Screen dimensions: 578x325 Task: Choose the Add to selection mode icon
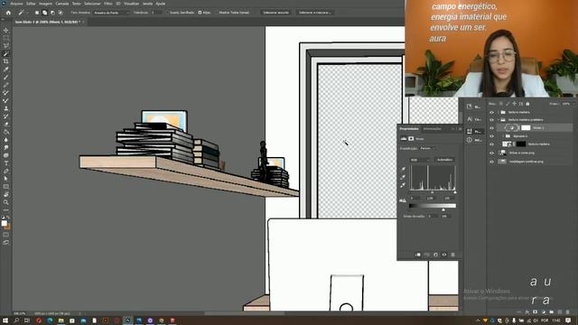tap(44, 13)
